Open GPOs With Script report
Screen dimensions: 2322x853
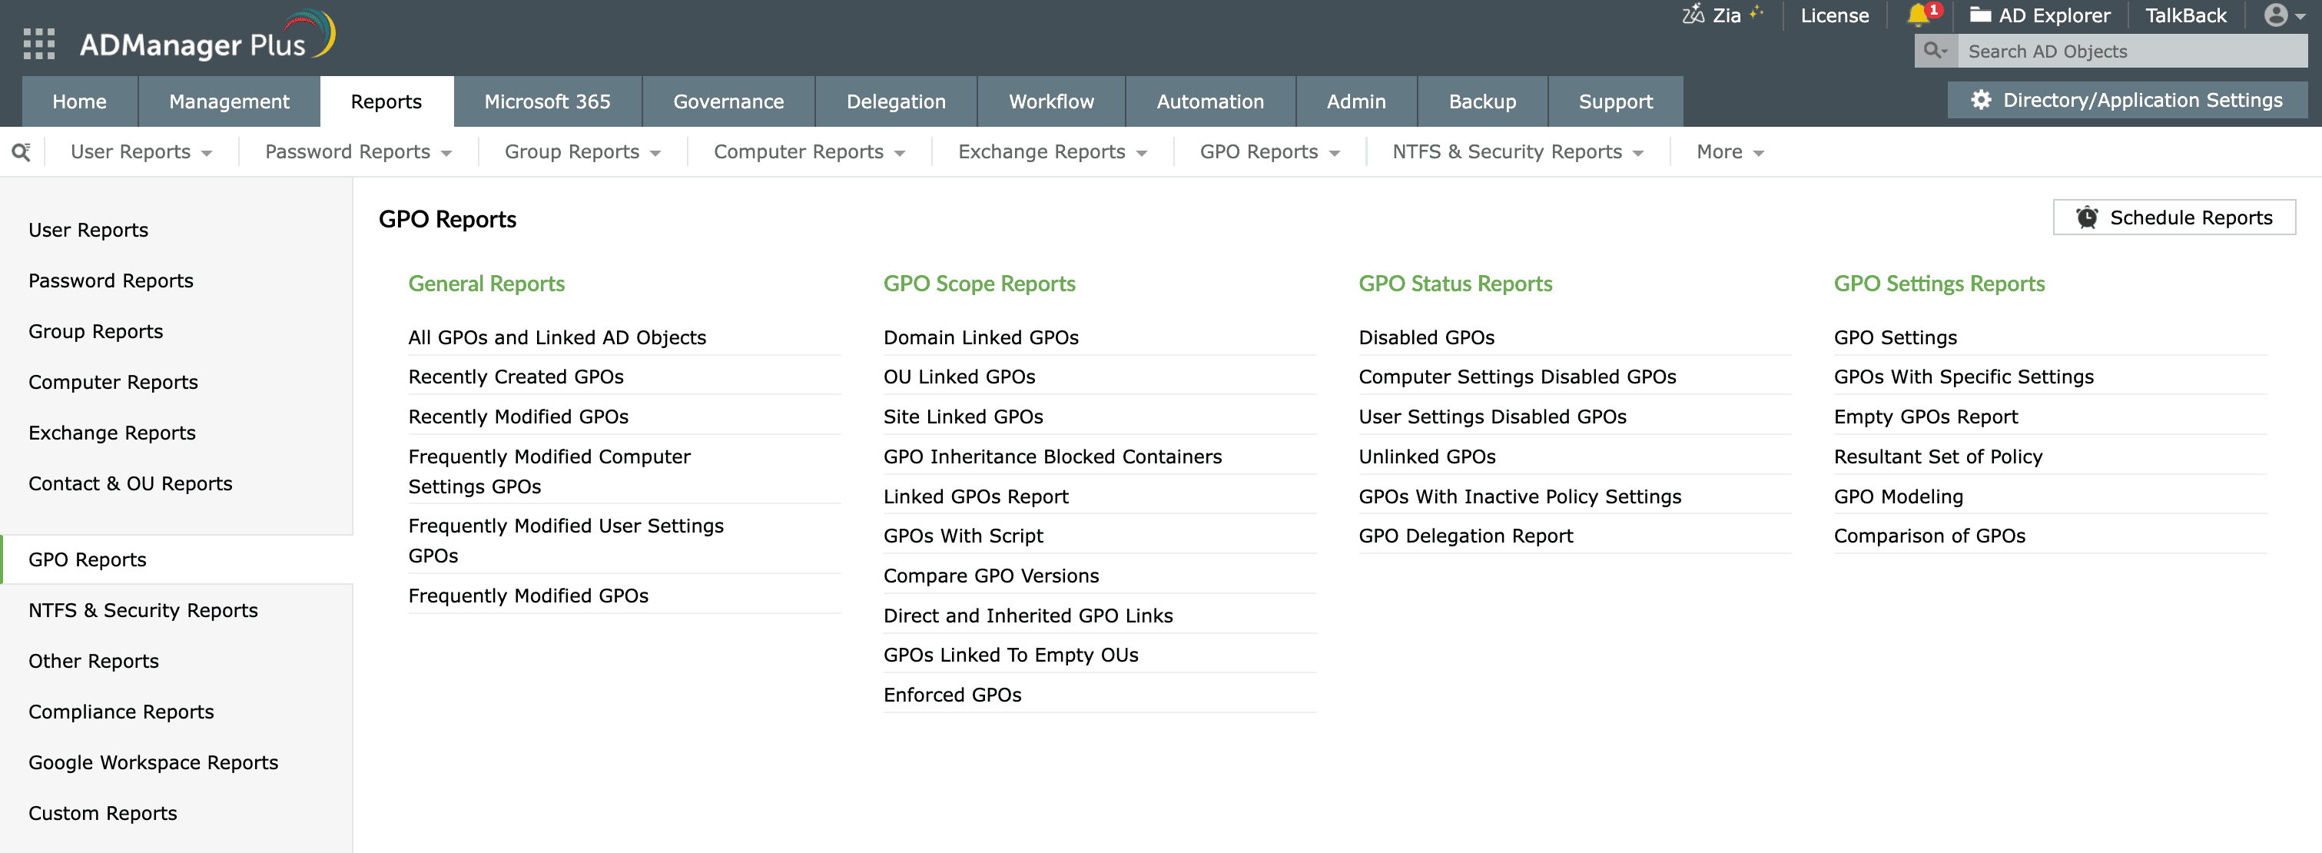pyautogui.click(x=963, y=536)
